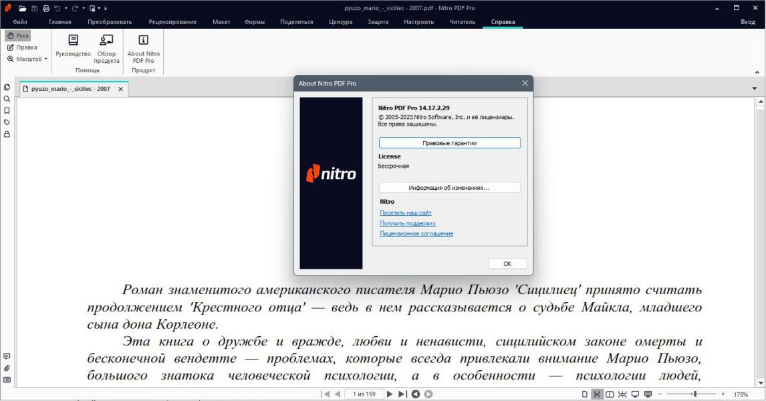Image resolution: width=766 pixels, height=401 pixels.
Task: Toggle continuous page view mode
Action: point(596,394)
